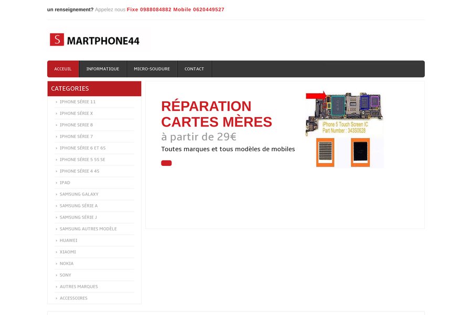Browse AUTRES MARQUES category
The image size is (472, 315).
pos(79,287)
